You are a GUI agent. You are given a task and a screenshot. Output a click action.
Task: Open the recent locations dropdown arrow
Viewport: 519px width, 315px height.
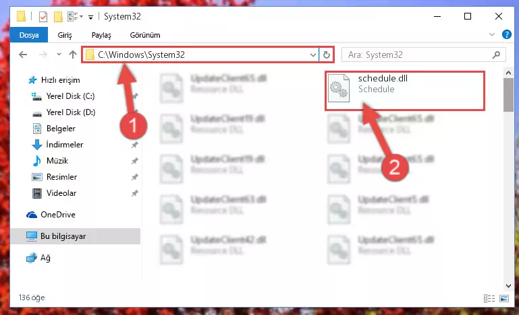(x=59, y=54)
